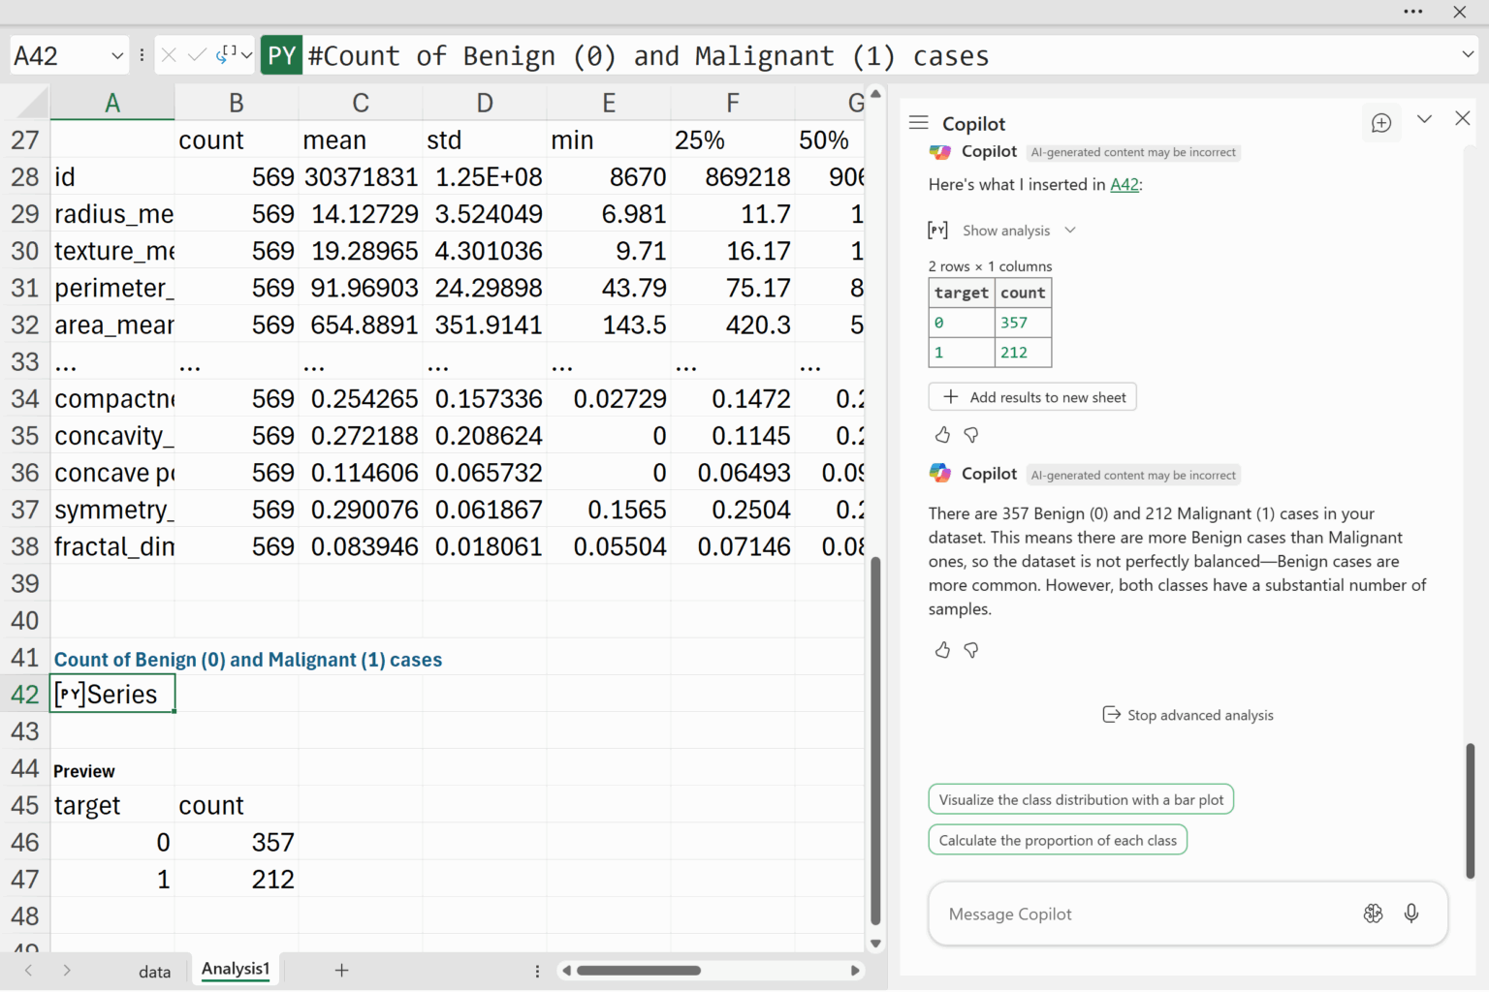Add a new sheet with plus icon
The image size is (1489, 992).
[341, 970]
